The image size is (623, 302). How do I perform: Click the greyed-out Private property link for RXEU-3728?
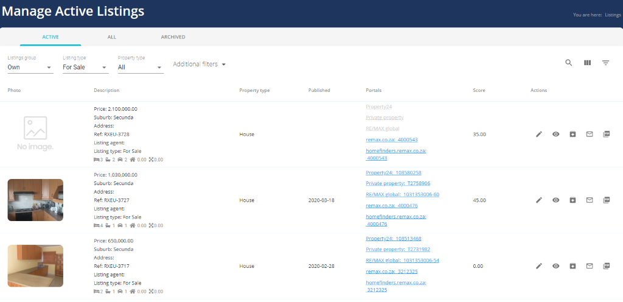pos(385,118)
